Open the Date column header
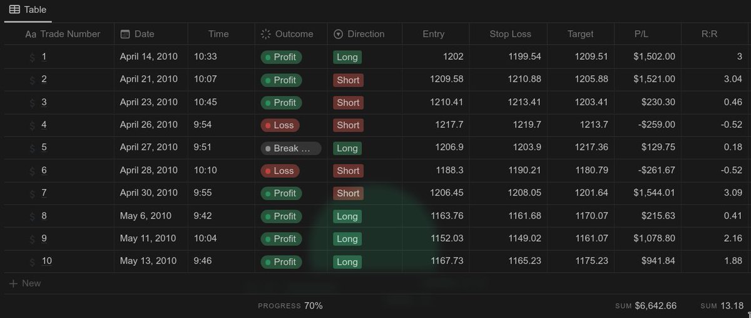Image resolution: width=751 pixels, height=318 pixels. 151,34
